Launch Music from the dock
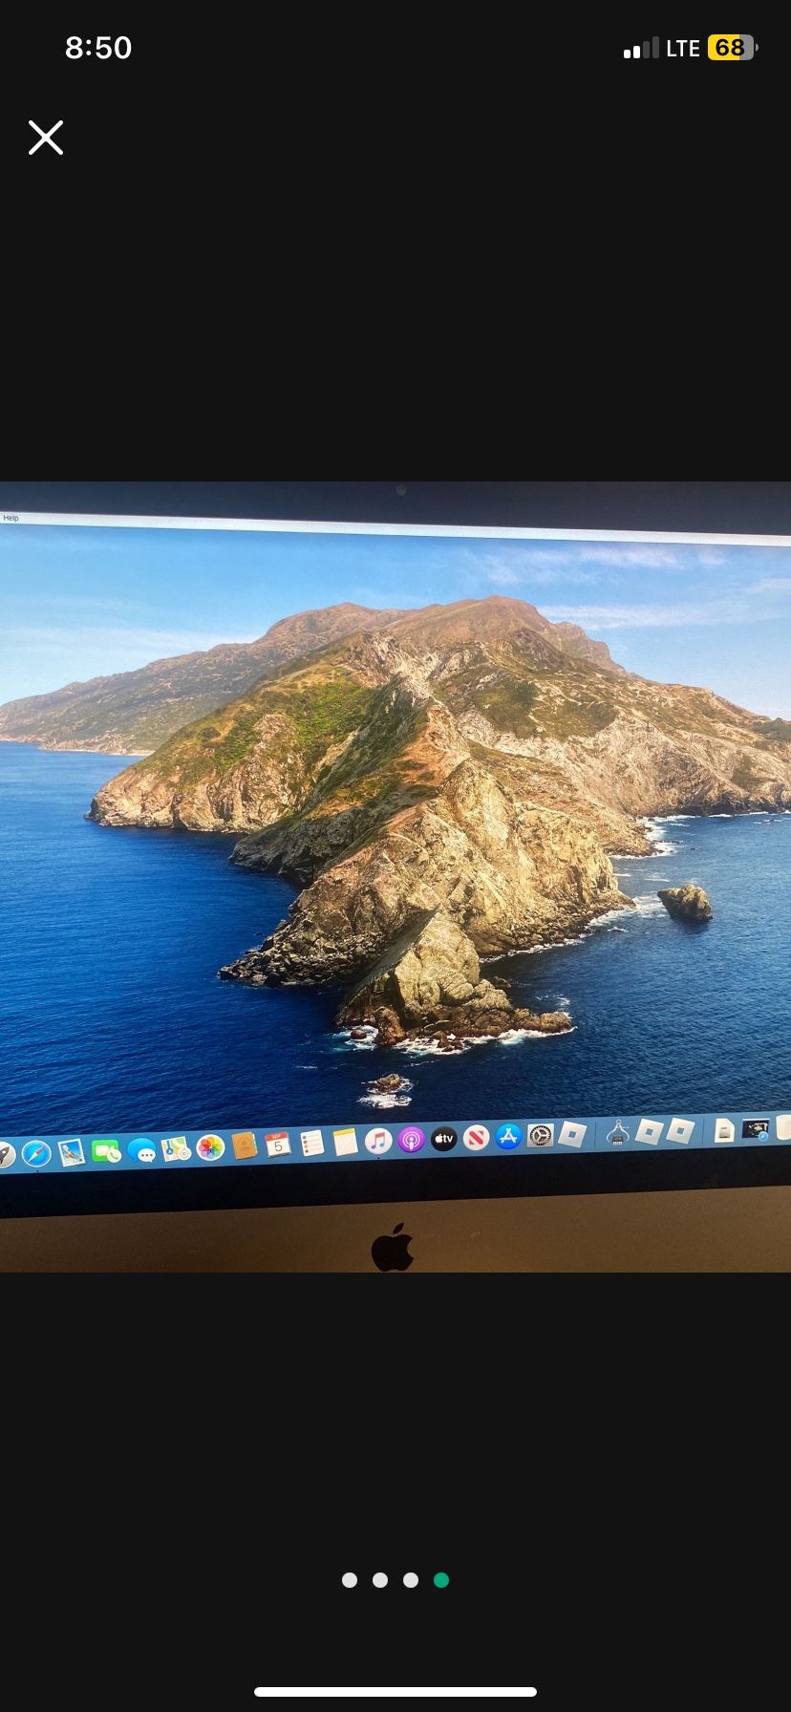 tap(378, 1141)
